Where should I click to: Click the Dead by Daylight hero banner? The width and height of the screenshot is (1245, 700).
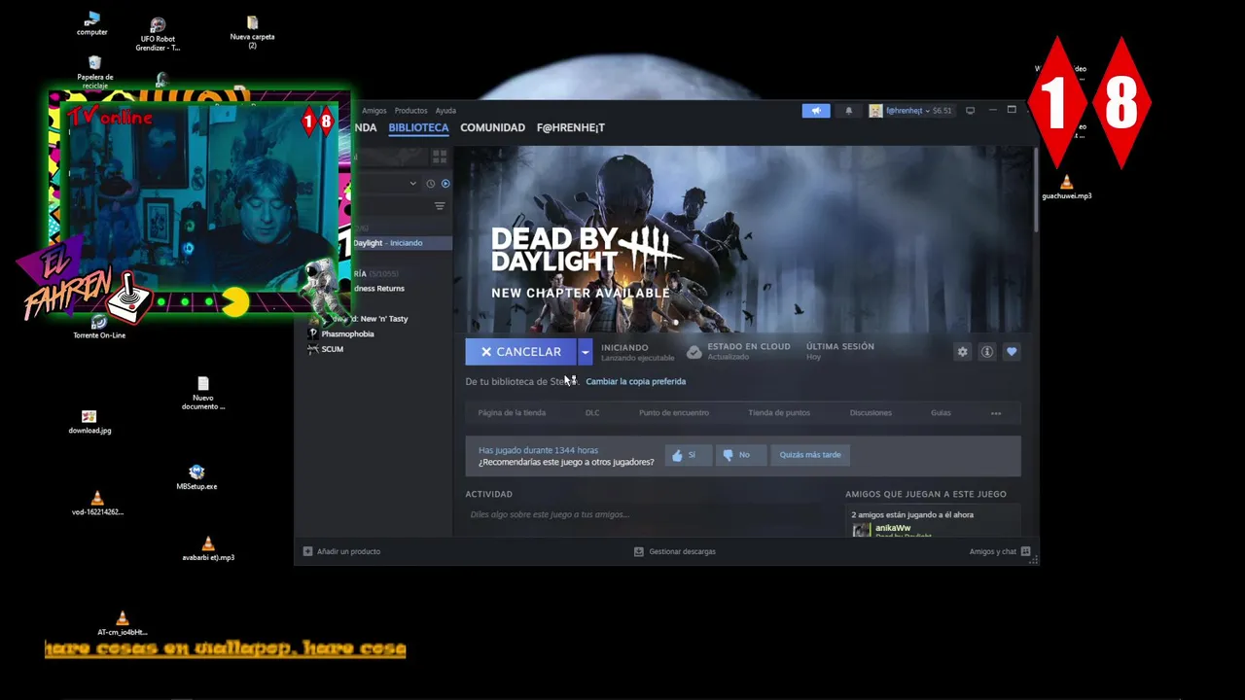pyautogui.click(x=746, y=238)
